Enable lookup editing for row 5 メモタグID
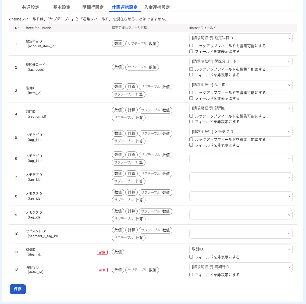Image resolution: width=306 pixels, height=304 pixels. click(x=191, y=139)
